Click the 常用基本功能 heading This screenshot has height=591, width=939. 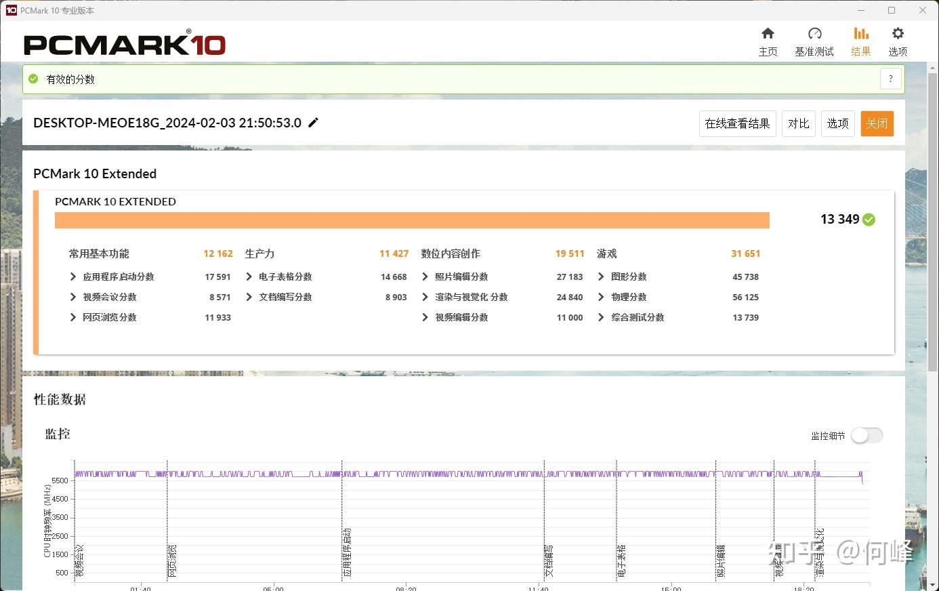point(99,253)
